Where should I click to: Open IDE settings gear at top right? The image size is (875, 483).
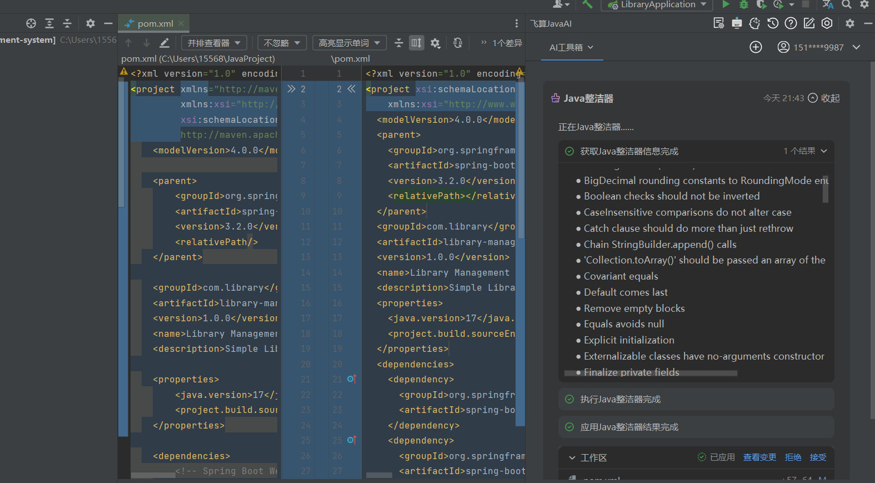pyautogui.click(x=864, y=4)
